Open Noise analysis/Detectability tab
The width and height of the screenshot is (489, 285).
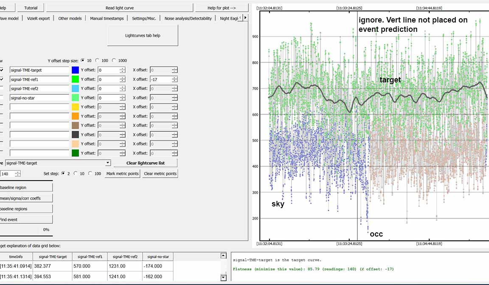188,18
